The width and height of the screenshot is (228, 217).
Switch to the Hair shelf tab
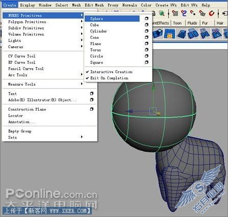pyautogui.click(x=220, y=23)
